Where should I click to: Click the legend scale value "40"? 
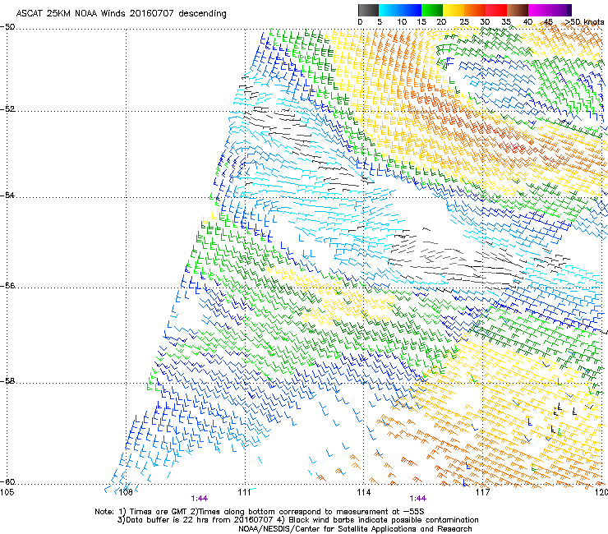tap(527, 22)
